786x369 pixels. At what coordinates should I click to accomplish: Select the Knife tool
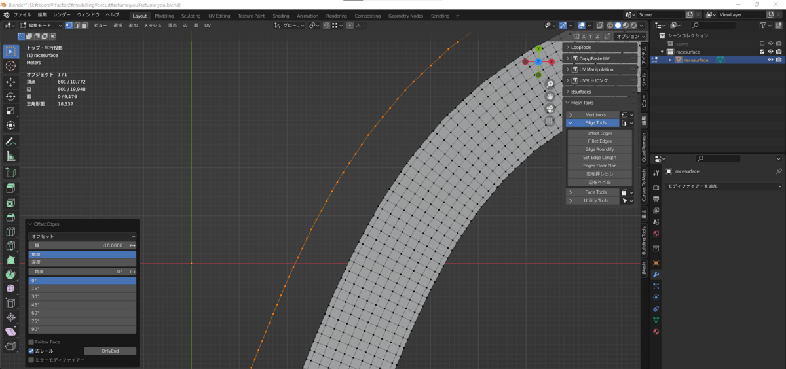11,245
